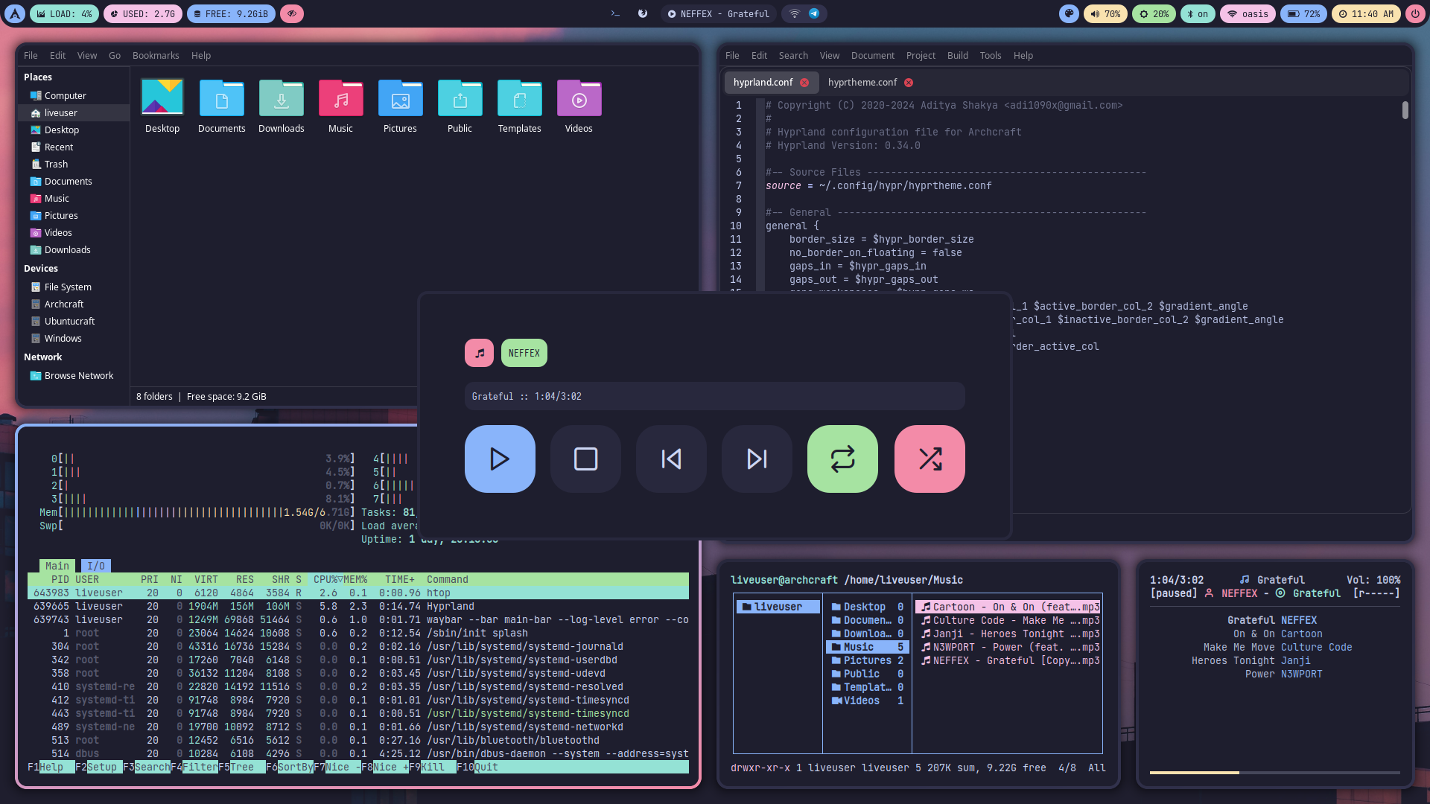
Task: Skip to the next track
Action: pyautogui.click(x=757, y=459)
